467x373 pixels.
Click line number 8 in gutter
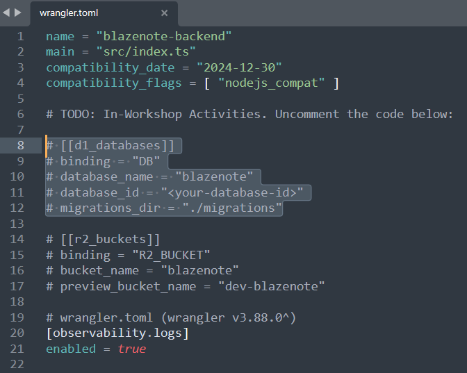coord(20,146)
